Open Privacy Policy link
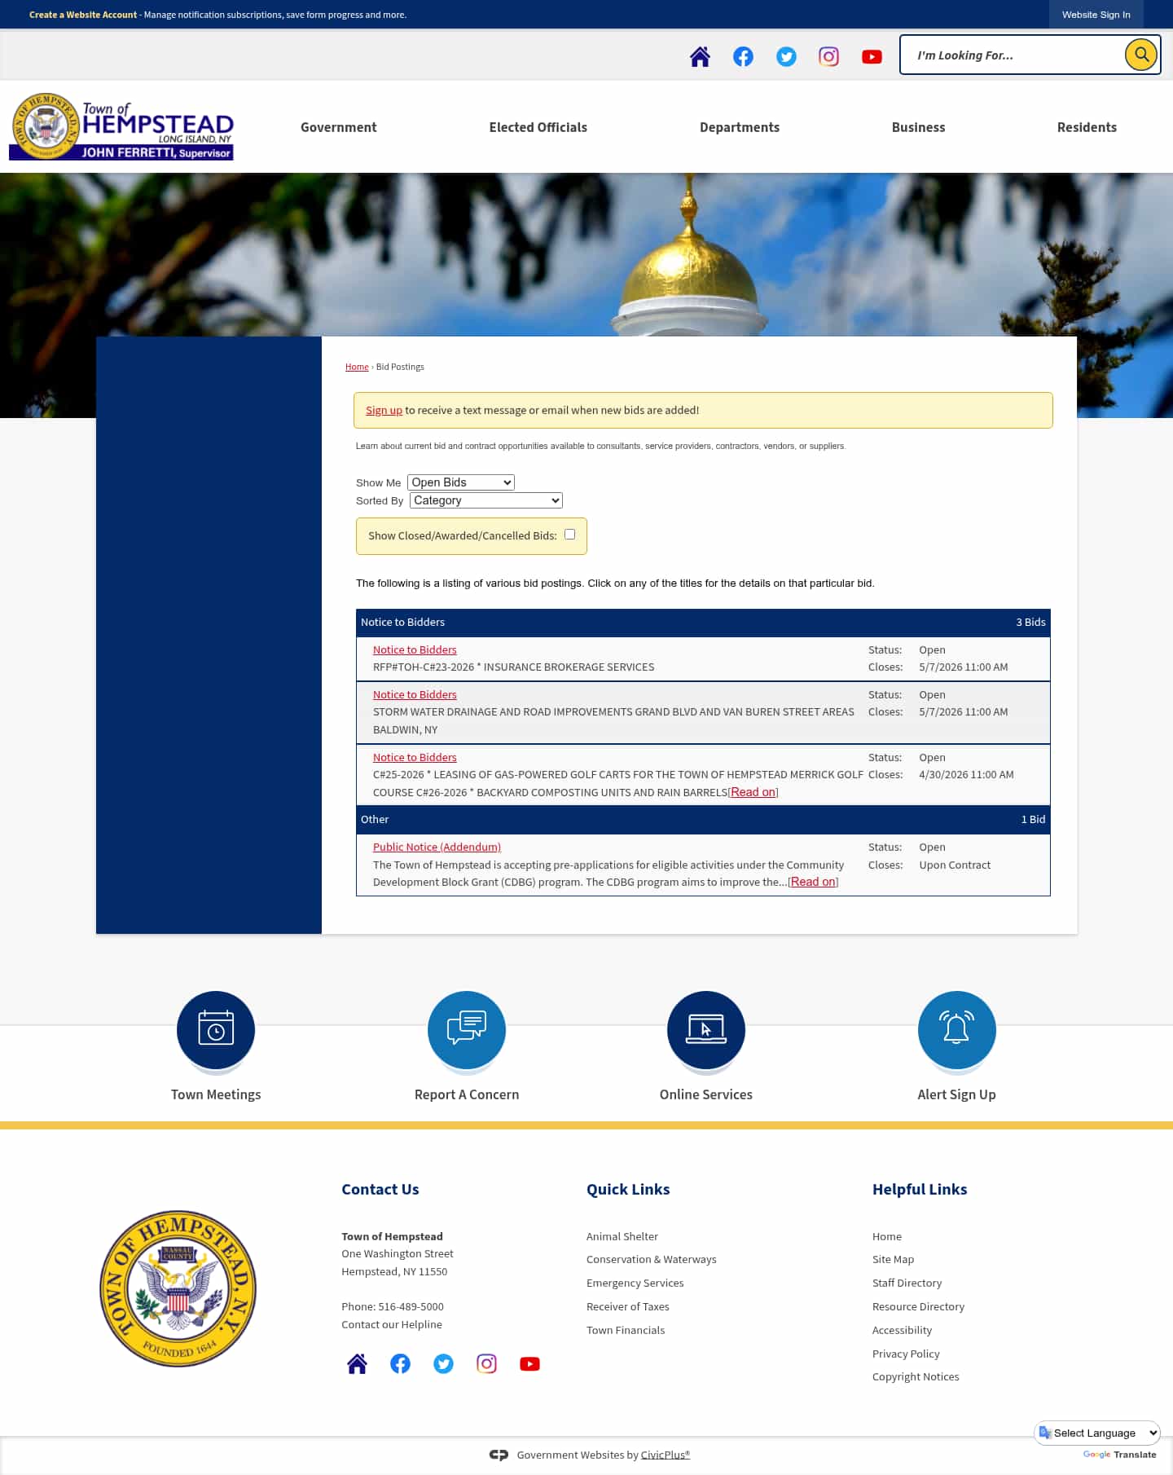1173x1475 pixels. coord(907,1354)
